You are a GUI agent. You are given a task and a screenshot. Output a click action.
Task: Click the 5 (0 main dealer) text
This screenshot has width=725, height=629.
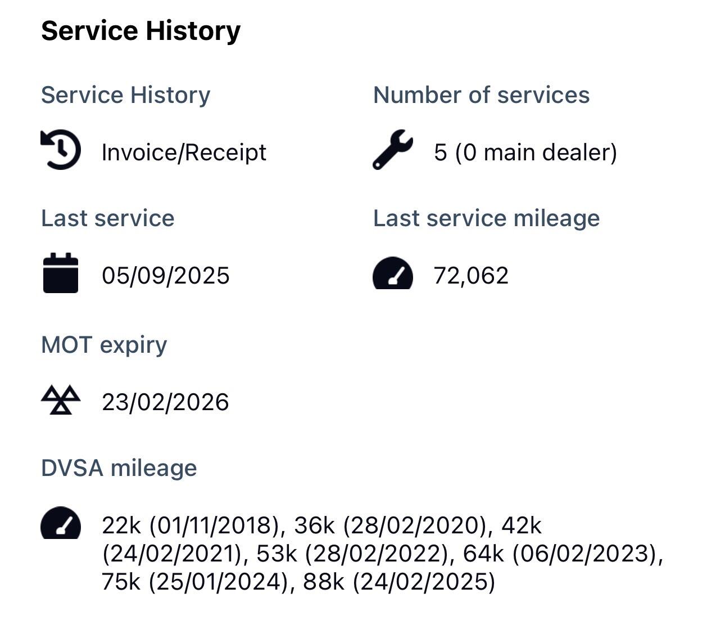coord(525,152)
